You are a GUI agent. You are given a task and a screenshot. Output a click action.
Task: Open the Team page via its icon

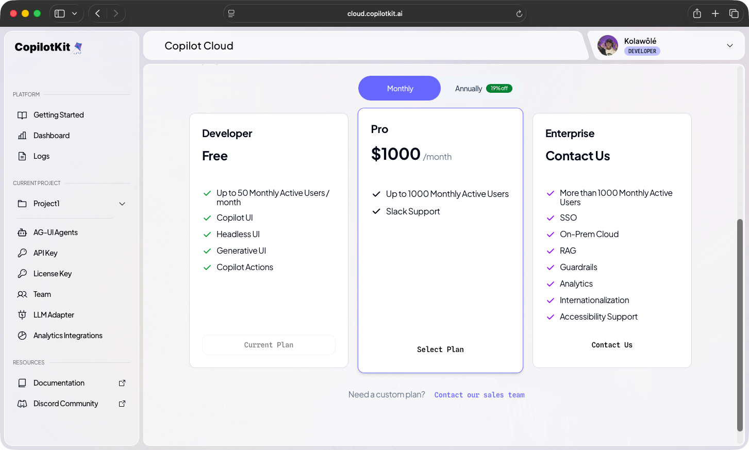(x=23, y=294)
